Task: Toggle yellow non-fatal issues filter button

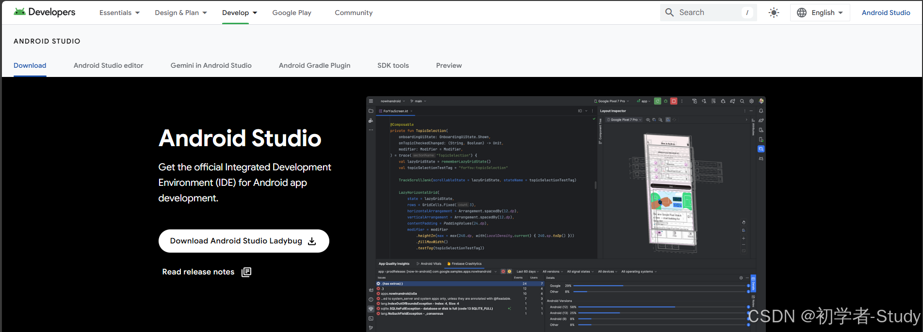Action: [509, 272]
